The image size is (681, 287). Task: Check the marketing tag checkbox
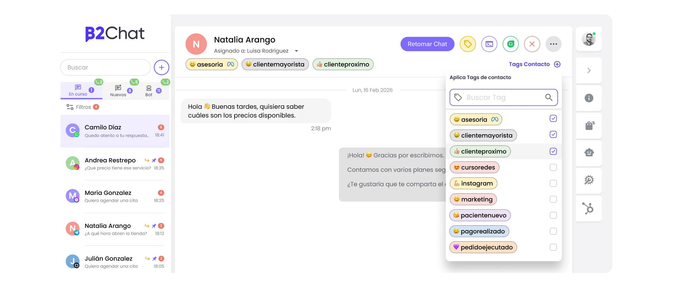tap(553, 199)
